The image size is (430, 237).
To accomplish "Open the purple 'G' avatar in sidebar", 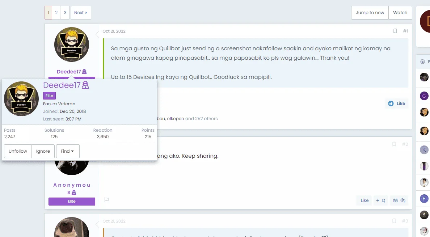I will [x=424, y=96].
